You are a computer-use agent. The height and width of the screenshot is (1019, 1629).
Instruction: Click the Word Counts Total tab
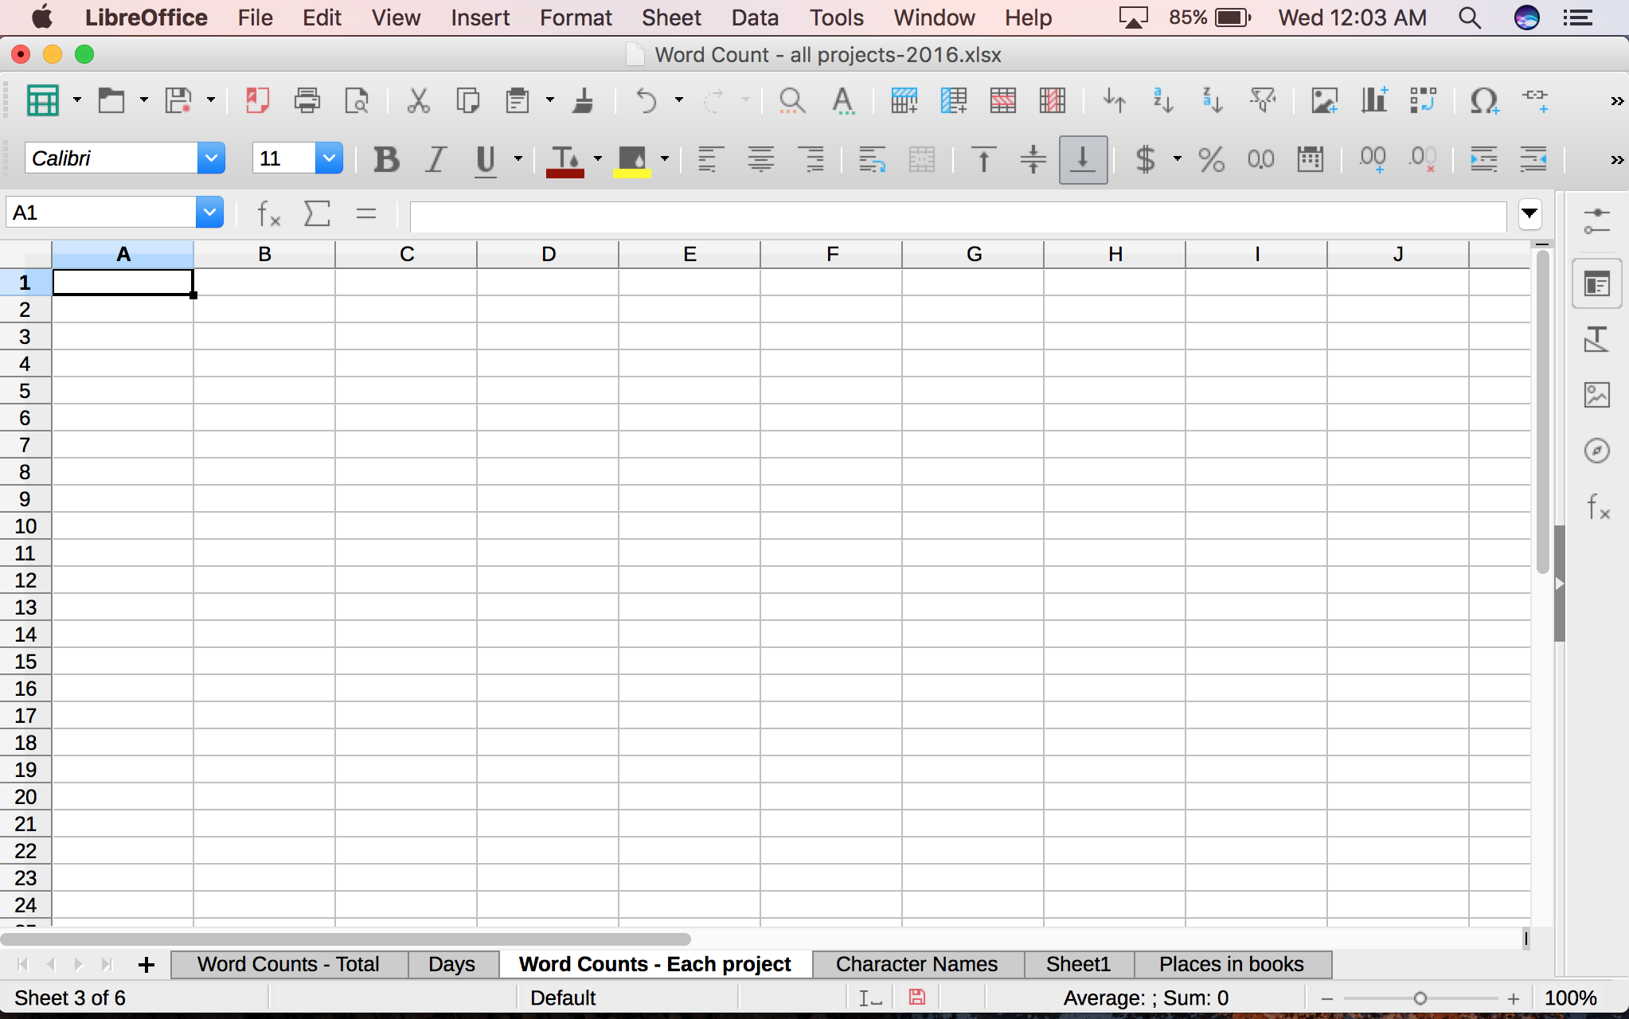289,964
